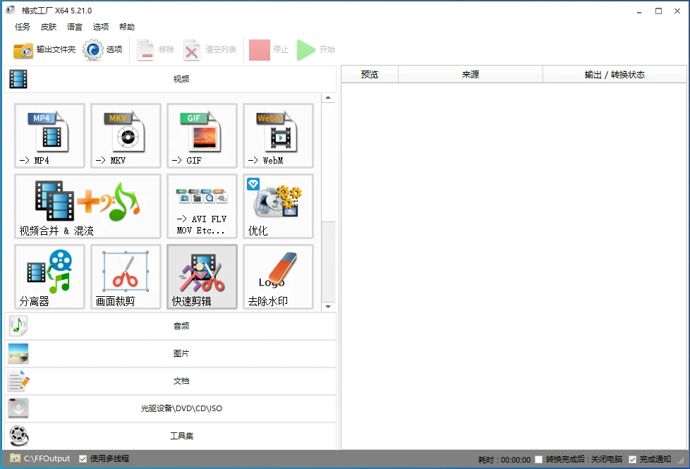
Task: Select the -> MP4 conversion icon
Action: pos(49,135)
